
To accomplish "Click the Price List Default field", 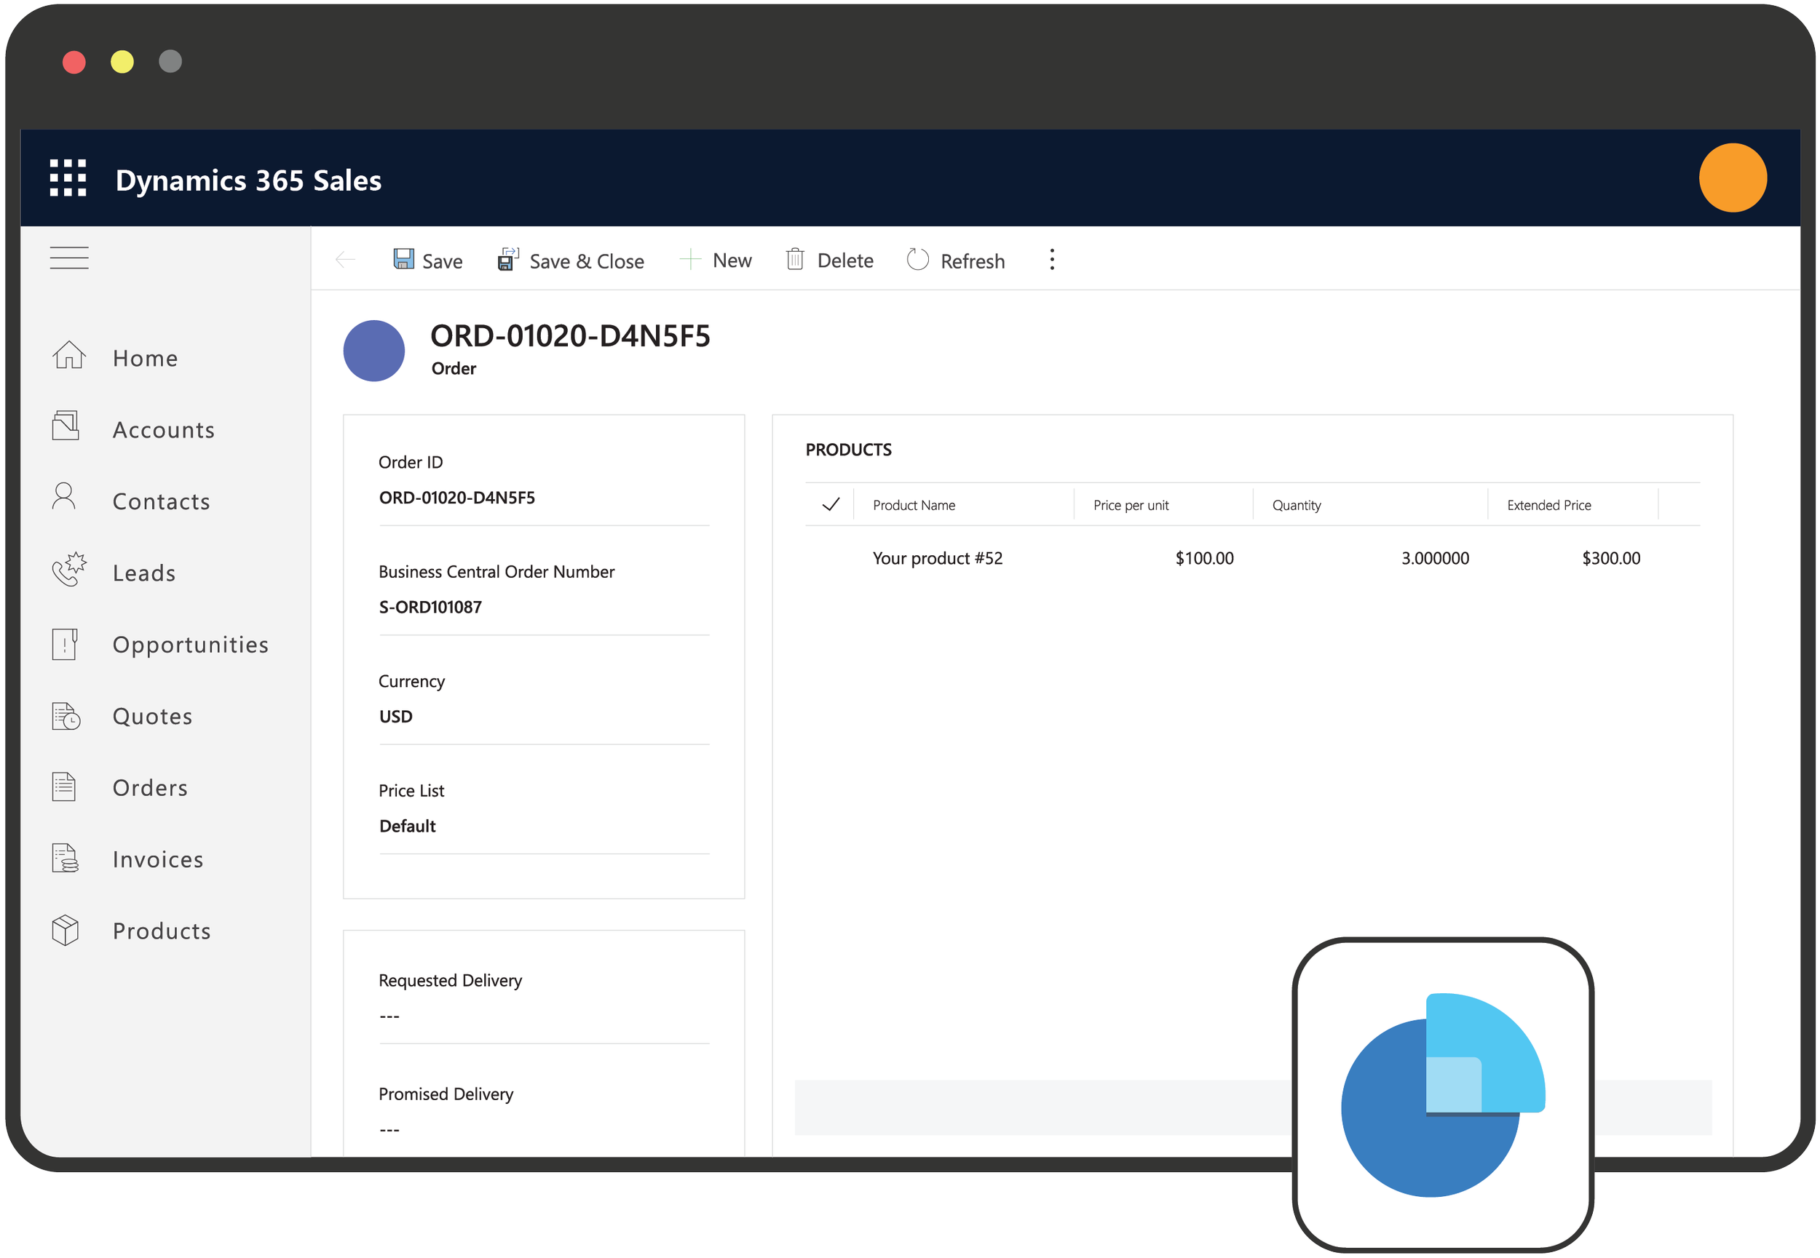I will [x=408, y=826].
